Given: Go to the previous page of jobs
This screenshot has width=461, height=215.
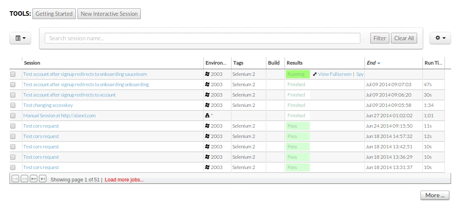Looking at the screenshot, I should pos(24,179).
